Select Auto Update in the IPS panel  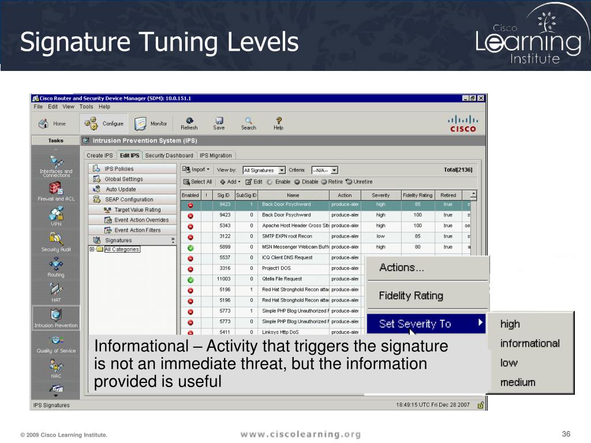click(x=132, y=189)
